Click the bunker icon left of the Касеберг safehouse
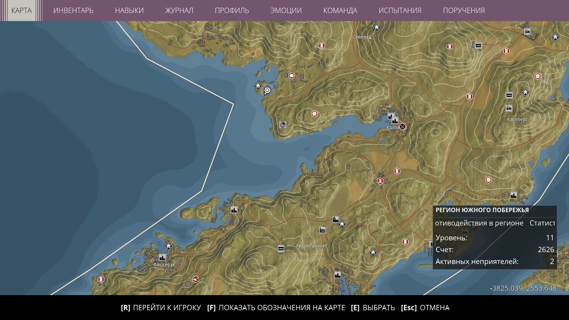This screenshot has height=320, width=569. click(x=509, y=95)
